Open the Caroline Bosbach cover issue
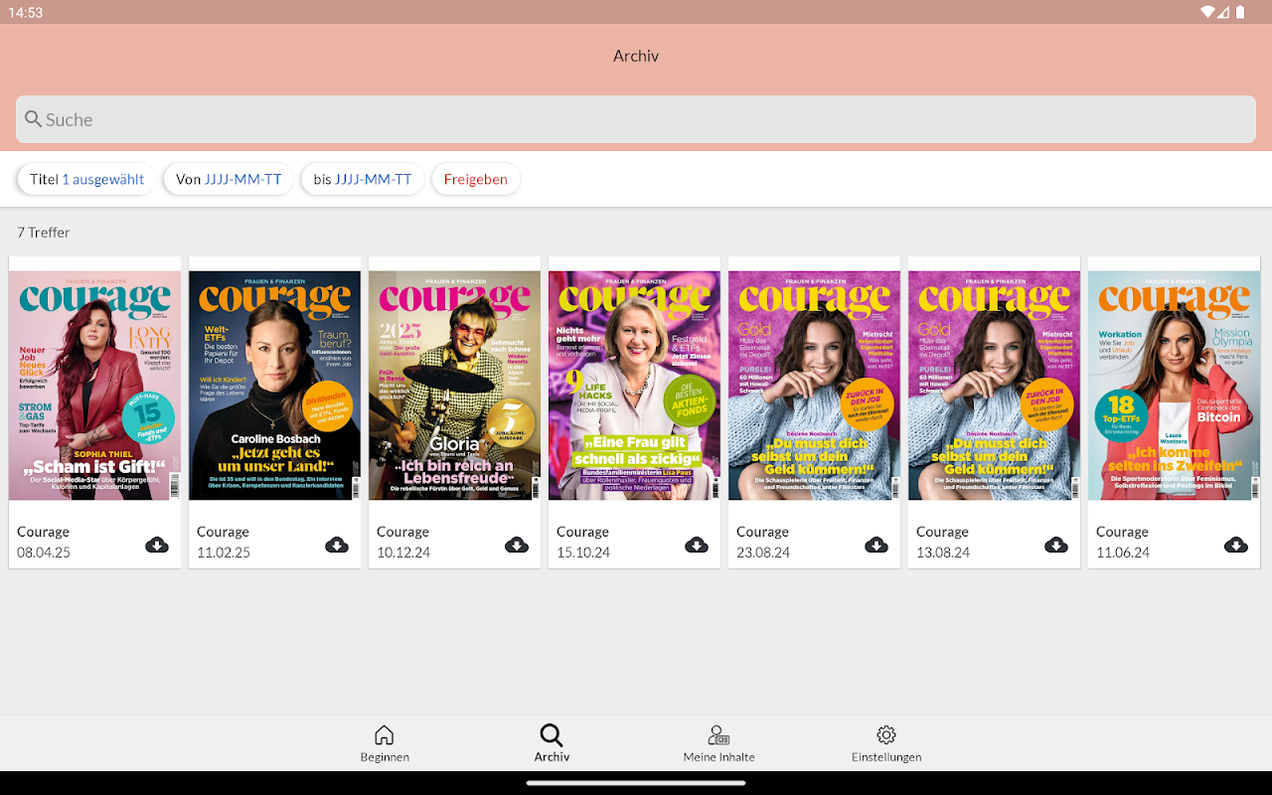The width and height of the screenshot is (1272, 795). click(275, 386)
